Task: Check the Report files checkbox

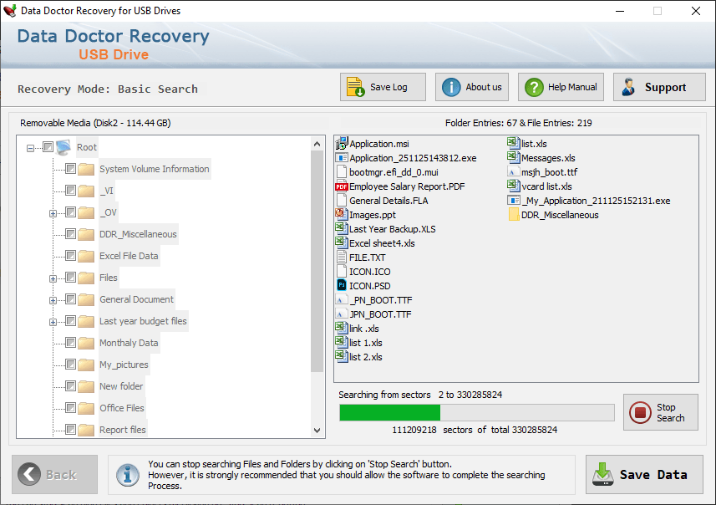Action: coord(70,430)
